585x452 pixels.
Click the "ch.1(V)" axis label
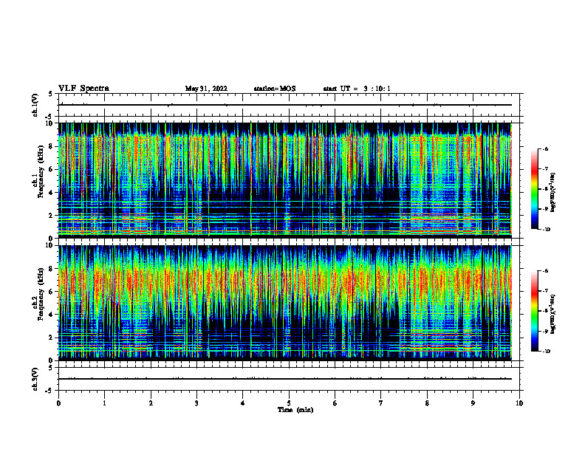point(35,105)
